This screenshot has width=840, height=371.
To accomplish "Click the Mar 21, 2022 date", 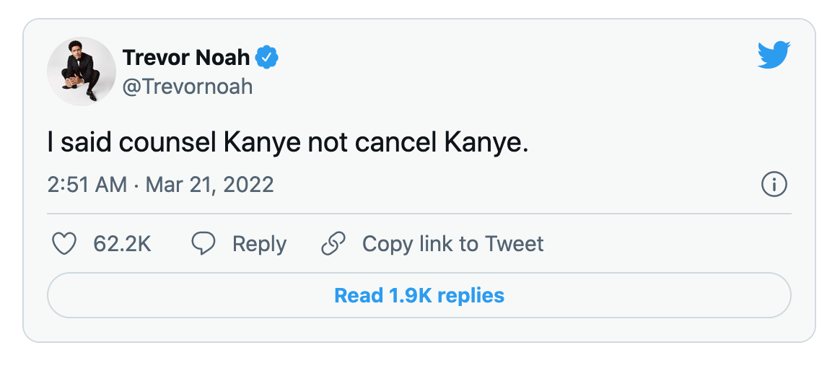I will 209,184.
